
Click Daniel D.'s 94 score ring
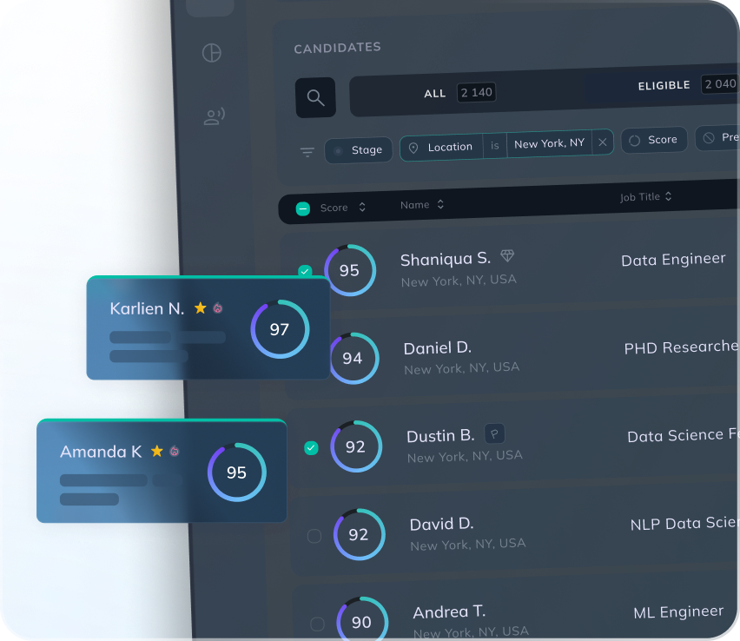tap(353, 358)
